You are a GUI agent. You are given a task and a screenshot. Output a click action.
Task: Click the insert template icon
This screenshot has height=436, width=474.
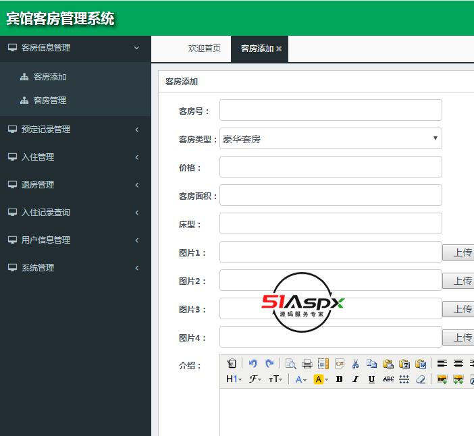pyautogui.click(x=323, y=364)
